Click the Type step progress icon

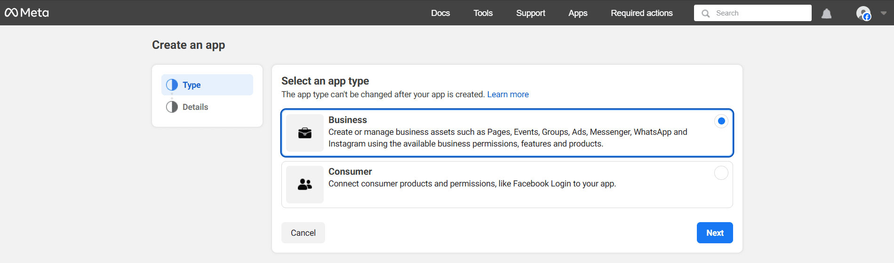point(172,85)
